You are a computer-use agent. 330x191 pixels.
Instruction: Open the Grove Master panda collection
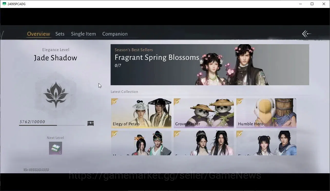pyautogui.click(x=204, y=113)
